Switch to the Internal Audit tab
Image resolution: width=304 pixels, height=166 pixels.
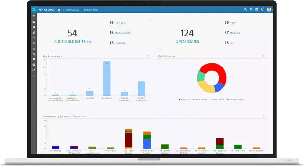[73, 10]
